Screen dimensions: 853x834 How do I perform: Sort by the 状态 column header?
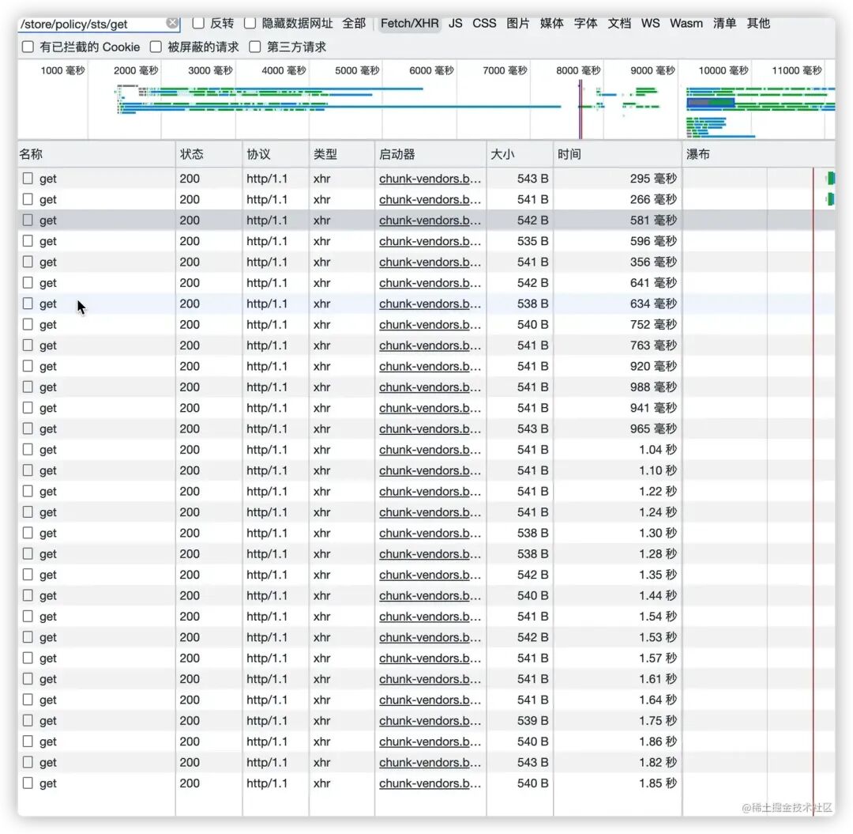pyautogui.click(x=209, y=154)
